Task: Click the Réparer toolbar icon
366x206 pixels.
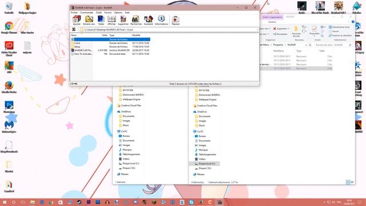Action: (x=176, y=21)
